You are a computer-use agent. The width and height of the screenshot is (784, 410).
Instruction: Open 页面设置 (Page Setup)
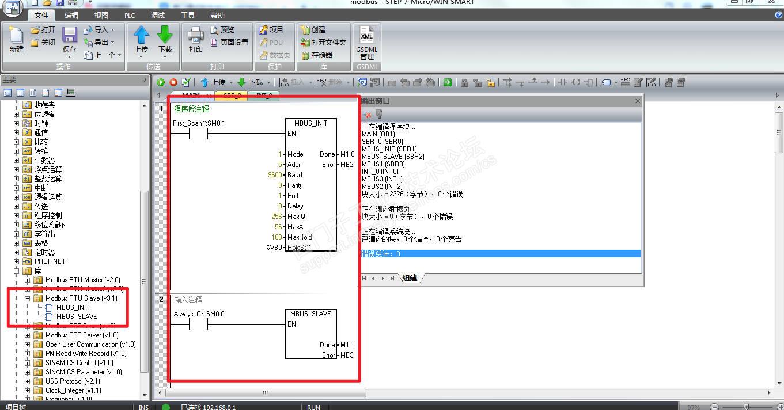[x=229, y=43]
